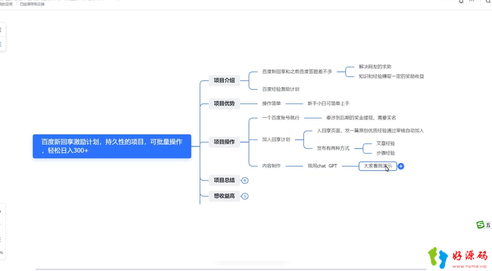Open the three-dot more options menu

pos(472,1)
